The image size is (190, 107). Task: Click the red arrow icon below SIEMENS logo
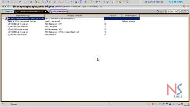pos(184,6)
